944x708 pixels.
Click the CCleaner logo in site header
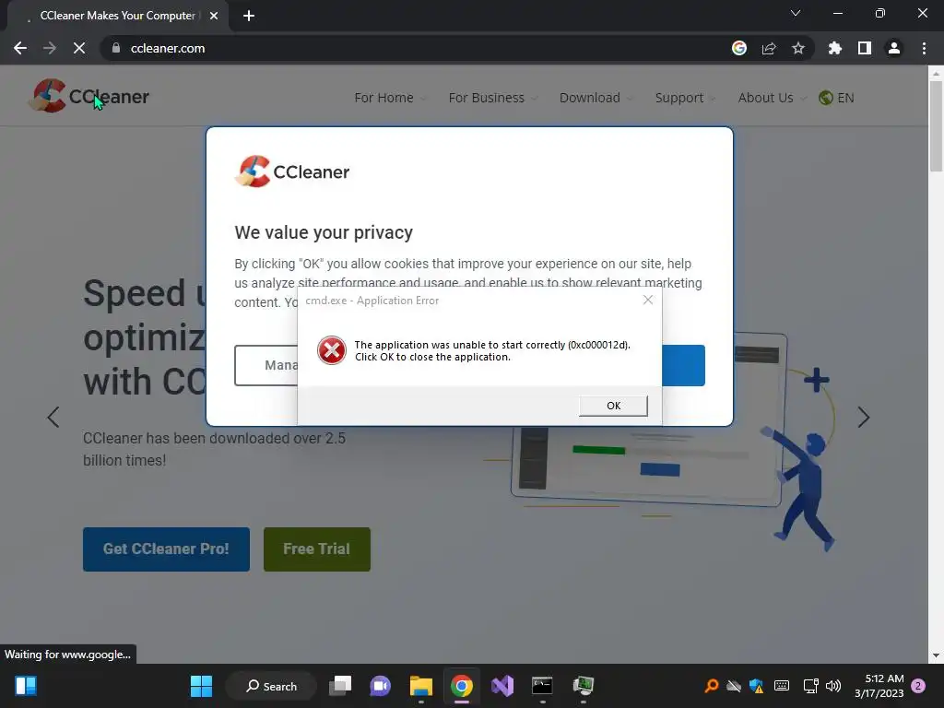89,96
